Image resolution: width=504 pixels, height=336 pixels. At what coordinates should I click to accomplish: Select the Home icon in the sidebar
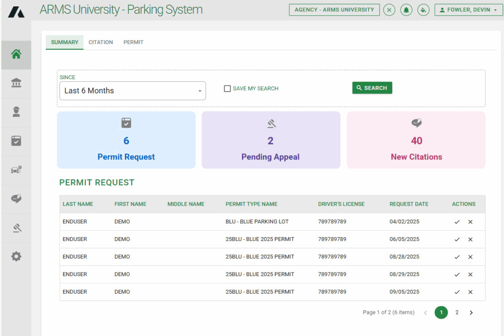click(x=16, y=55)
